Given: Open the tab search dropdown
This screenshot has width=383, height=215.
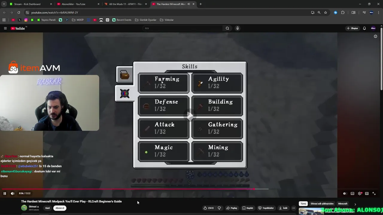Looking at the screenshot, I should point(4,4).
